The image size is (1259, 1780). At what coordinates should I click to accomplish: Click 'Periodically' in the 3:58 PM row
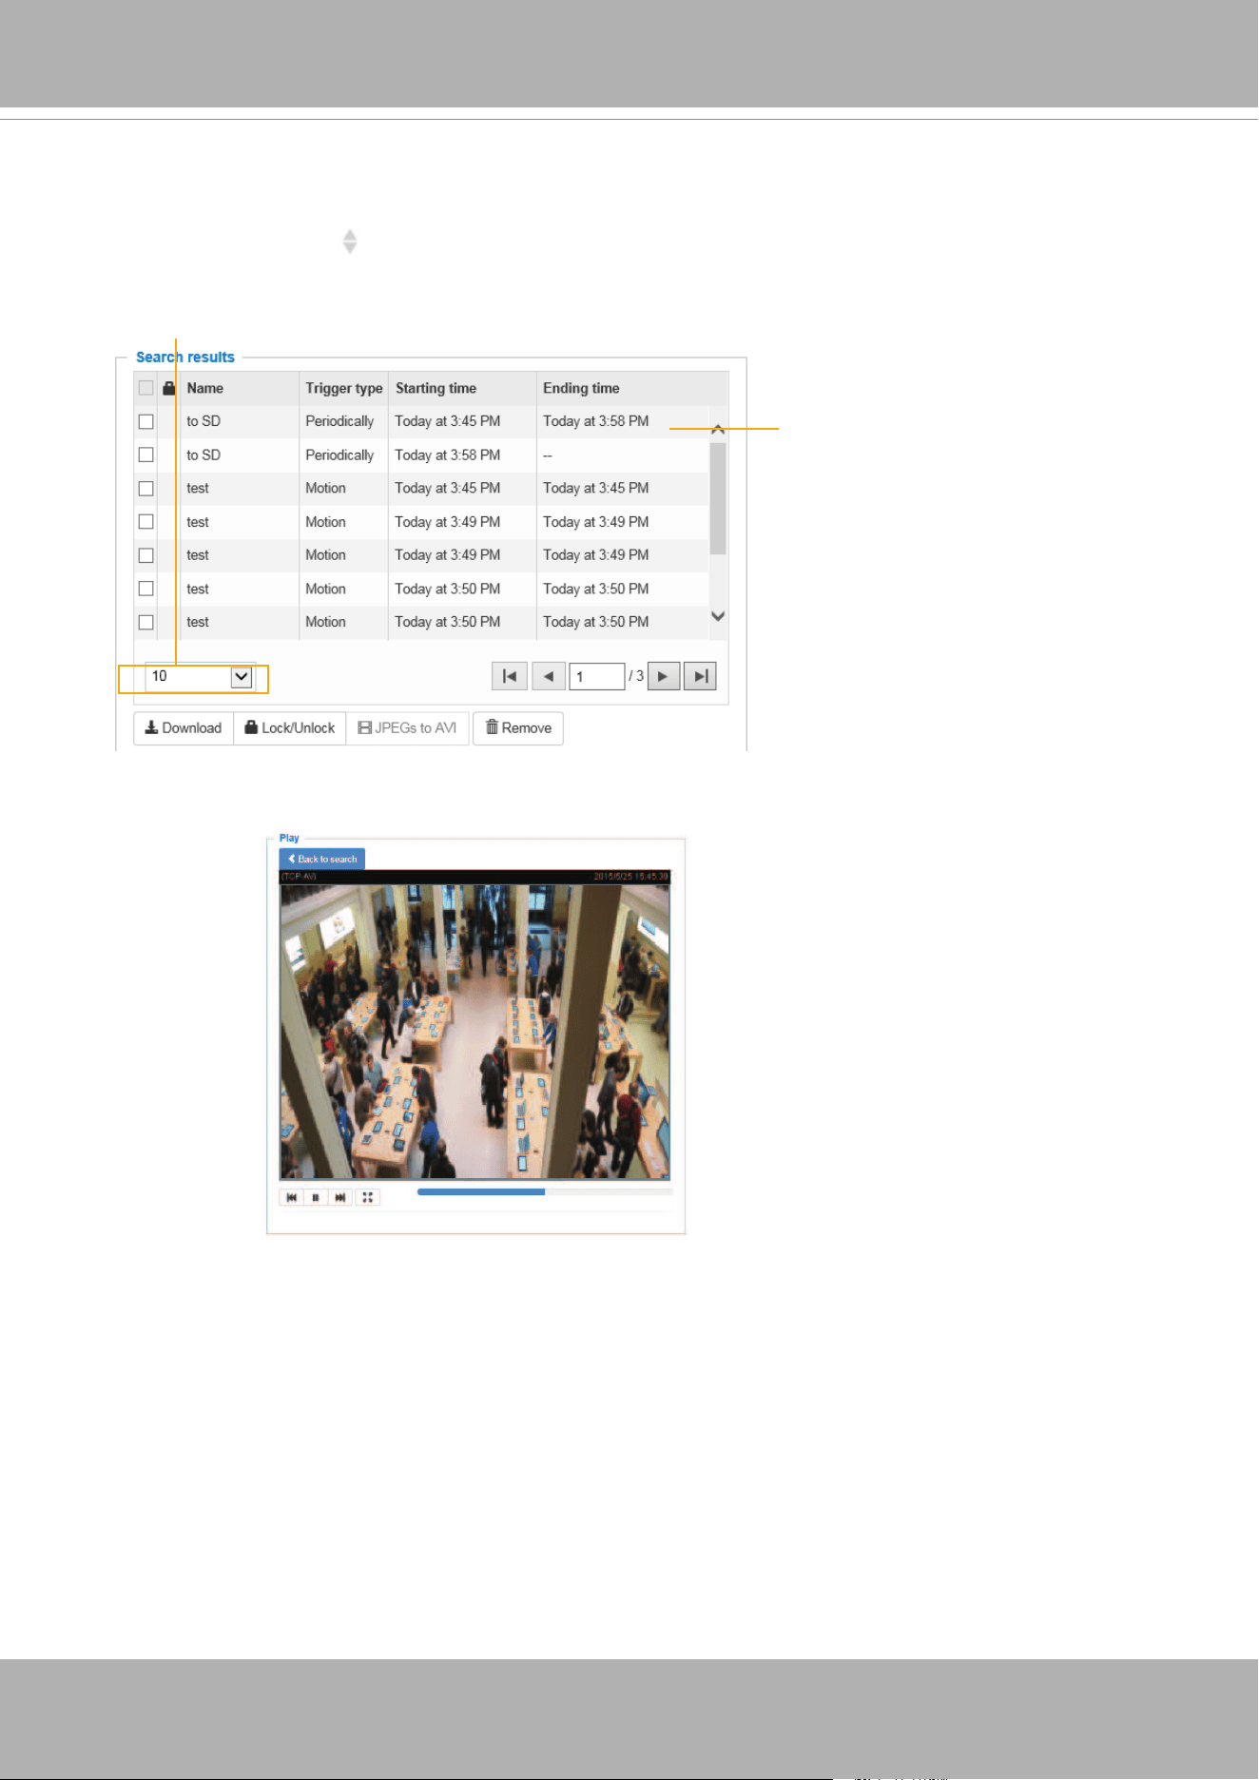(x=339, y=455)
